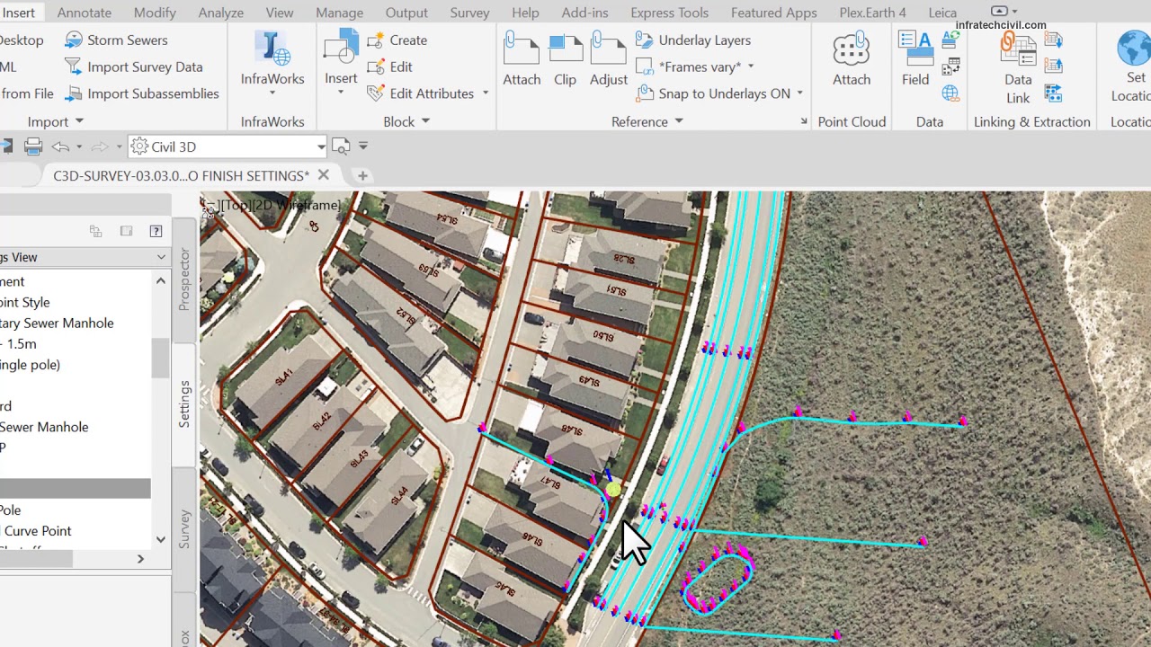Toggle Snap to Underlays ON
The width and height of the screenshot is (1151, 647).
713,93
